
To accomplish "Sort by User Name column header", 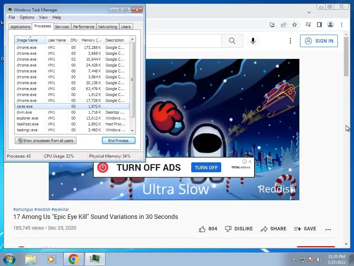I will 57,40.
